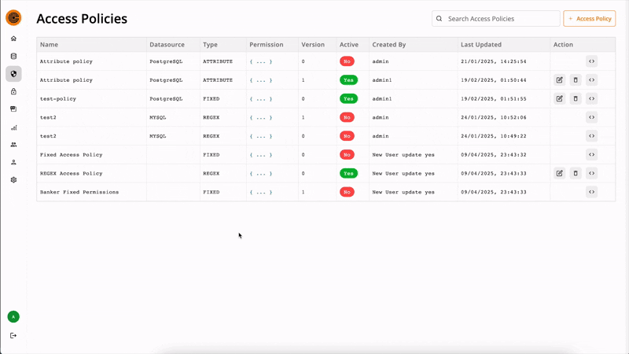View code for REGEX Access Policy
The width and height of the screenshot is (629, 354).
coord(592,173)
